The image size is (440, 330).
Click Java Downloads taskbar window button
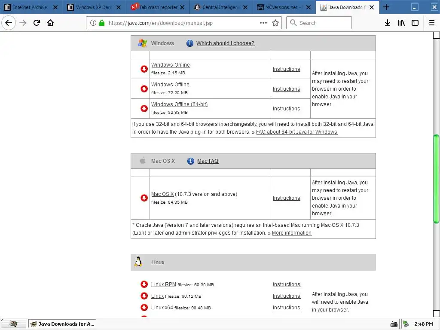point(62,324)
